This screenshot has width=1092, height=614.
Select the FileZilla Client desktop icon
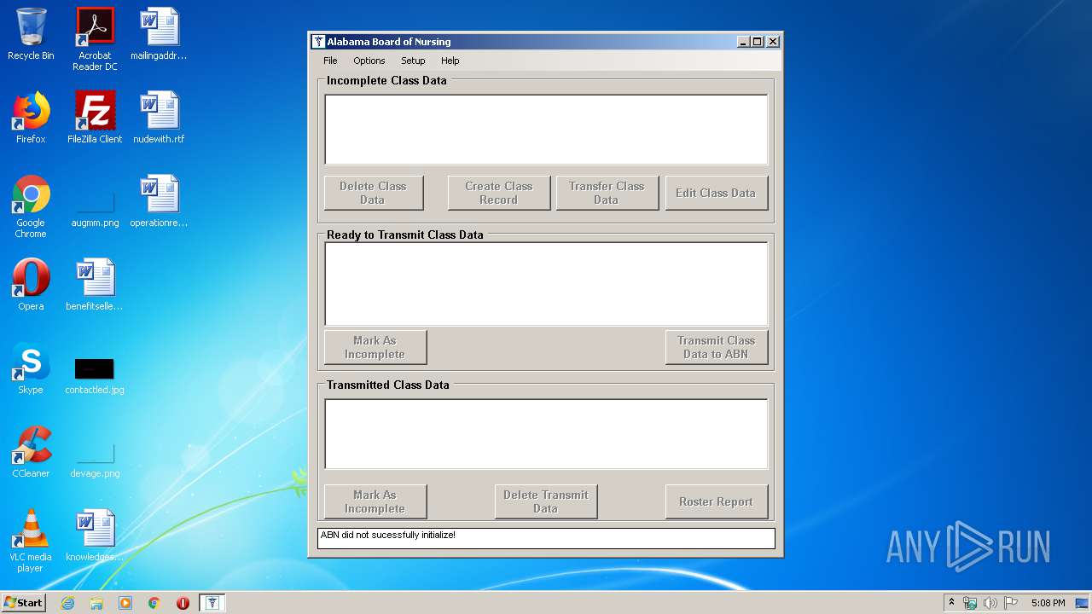coord(95,118)
